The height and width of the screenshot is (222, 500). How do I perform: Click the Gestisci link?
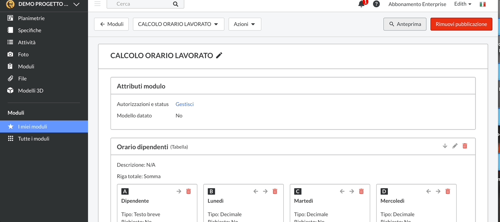click(x=184, y=104)
